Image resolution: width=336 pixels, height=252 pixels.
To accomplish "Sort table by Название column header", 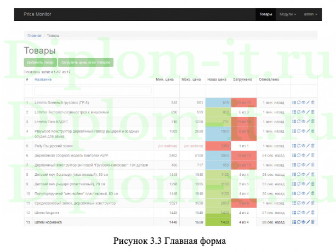I will tap(43, 79).
